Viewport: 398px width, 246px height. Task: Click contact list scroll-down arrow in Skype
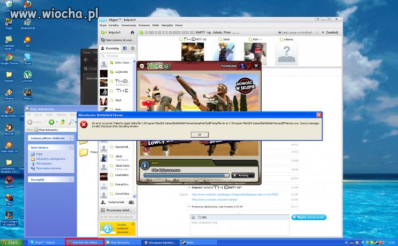click(x=135, y=196)
